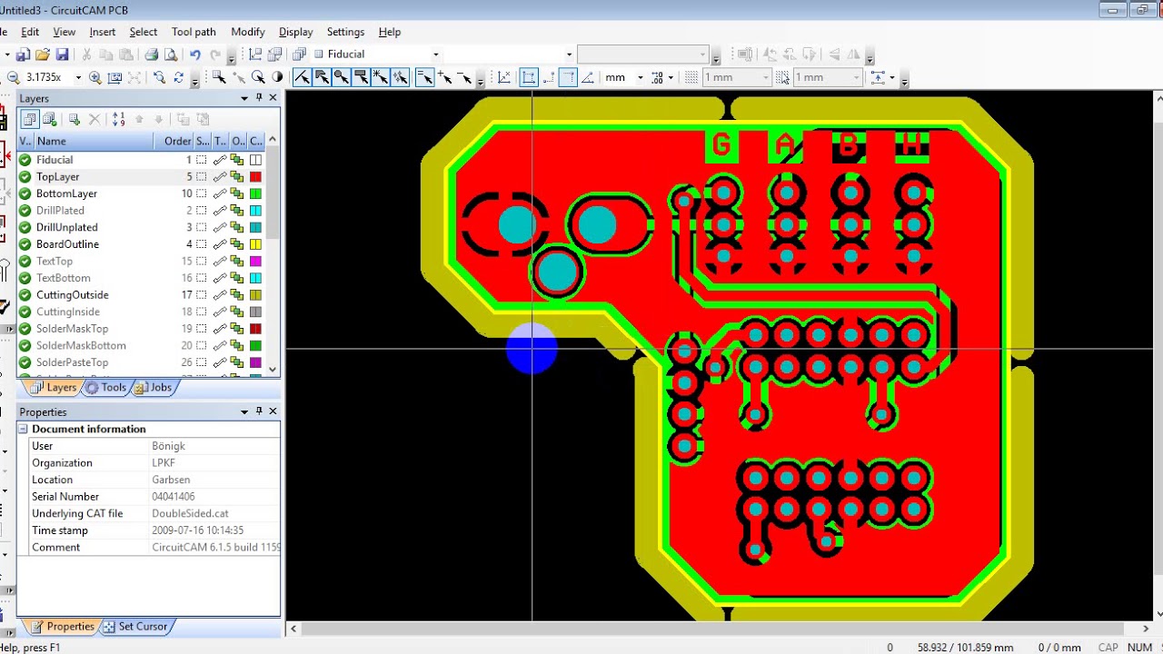Toggle visibility of the TopLayer layer
Viewport: 1163px width, 654px height.
coord(25,176)
